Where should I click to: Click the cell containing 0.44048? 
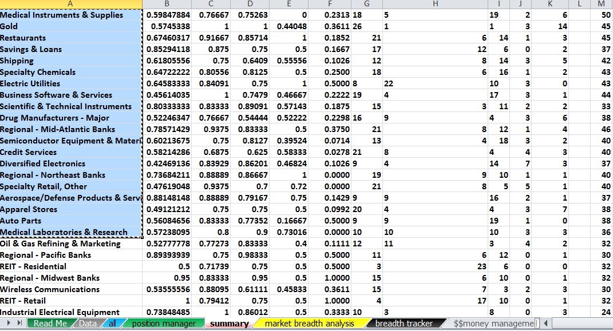click(x=289, y=26)
